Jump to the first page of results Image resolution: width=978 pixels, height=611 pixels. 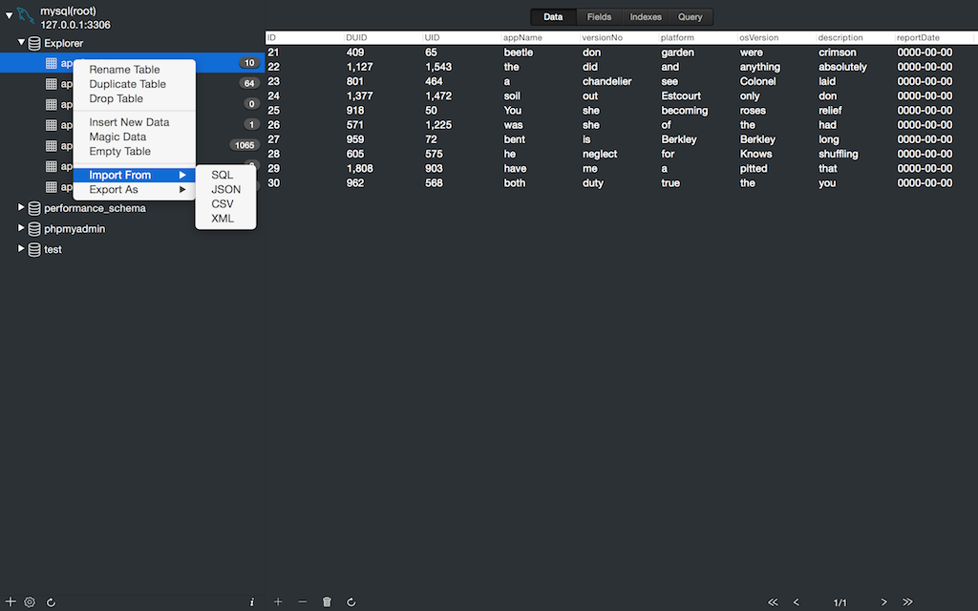click(x=773, y=602)
